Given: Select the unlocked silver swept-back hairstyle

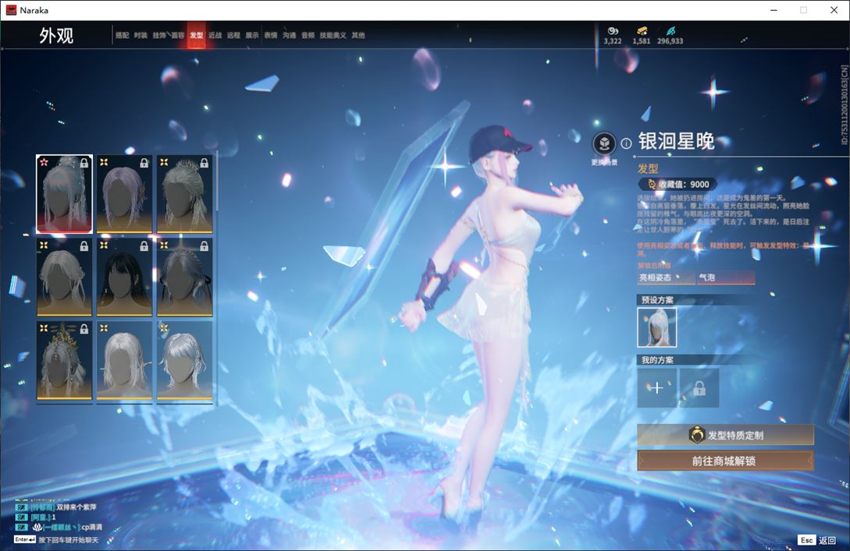Looking at the screenshot, I should 185,361.
